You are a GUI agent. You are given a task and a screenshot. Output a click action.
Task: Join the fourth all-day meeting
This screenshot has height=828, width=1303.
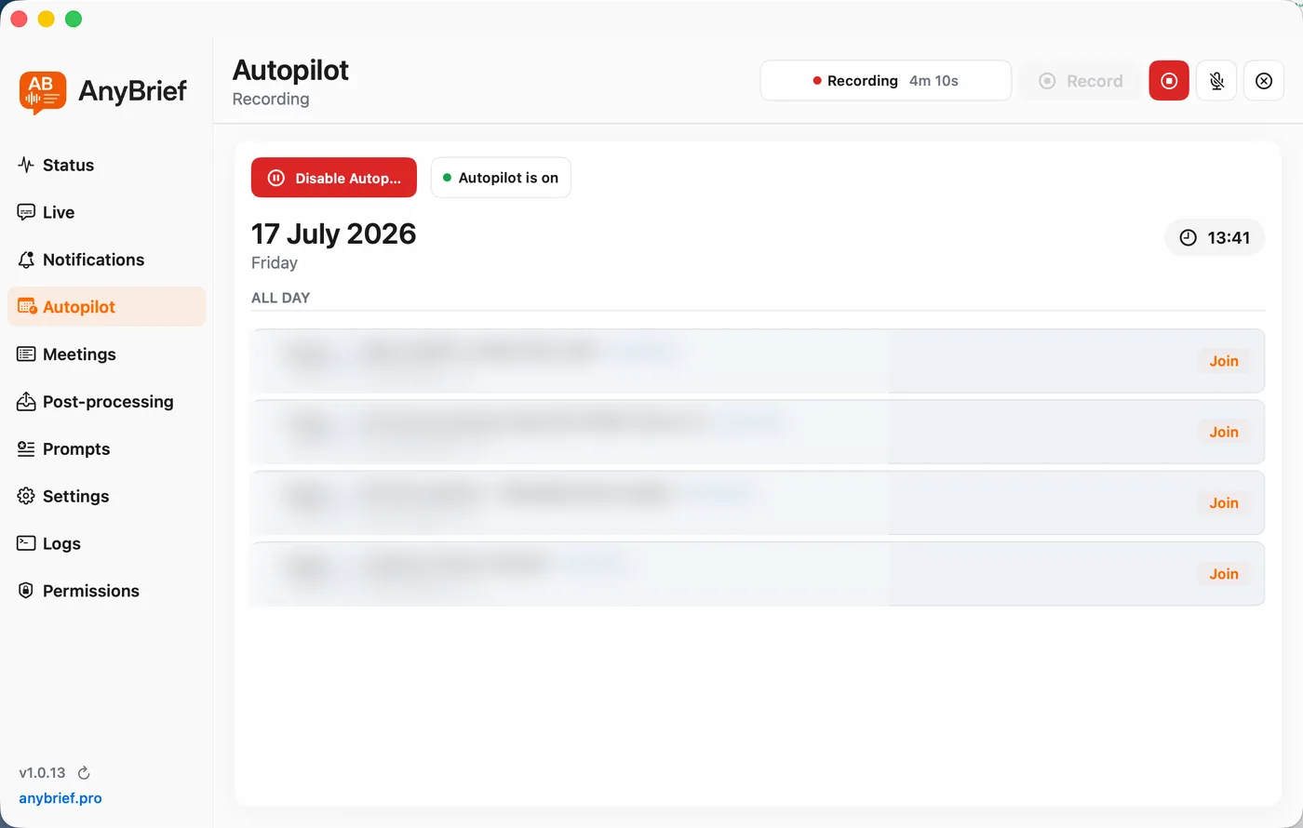1224,574
